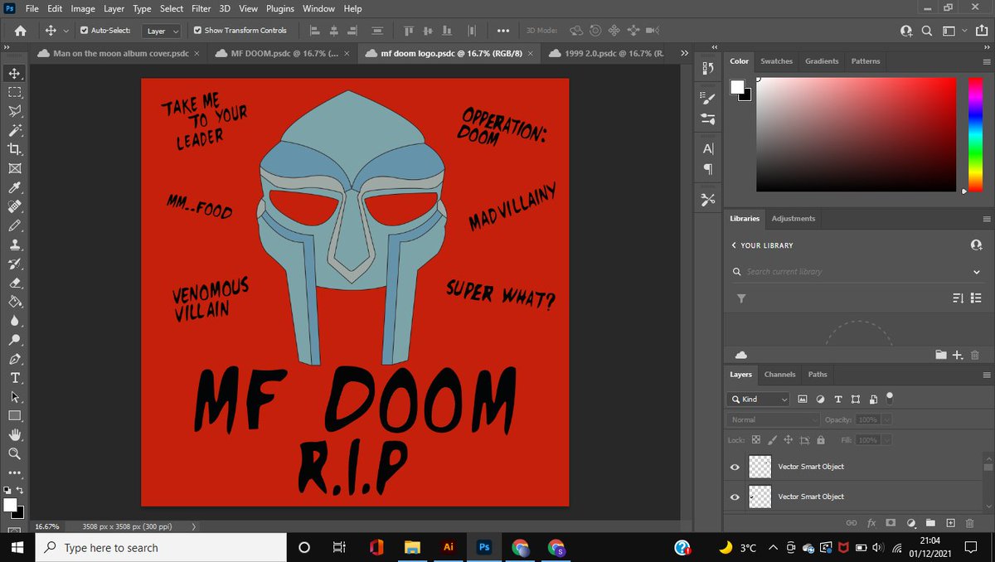The width and height of the screenshot is (995, 562).
Task: Open the Filter menu
Action: [x=201, y=8]
